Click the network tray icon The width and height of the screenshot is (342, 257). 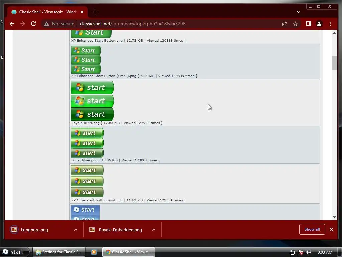pyautogui.click(x=292, y=252)
